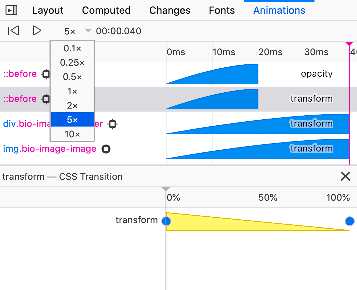Screen dimensions: 357x290
Task: Open playback rate dropdown arrow
Action: (88, 31)
